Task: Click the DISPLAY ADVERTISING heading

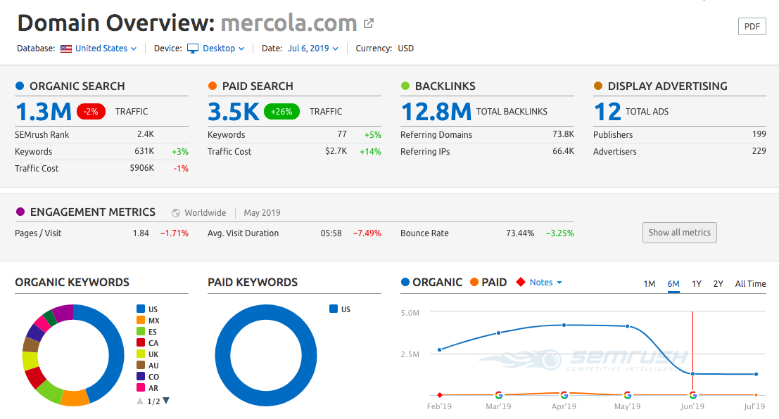Action: (x=667, y=86)
